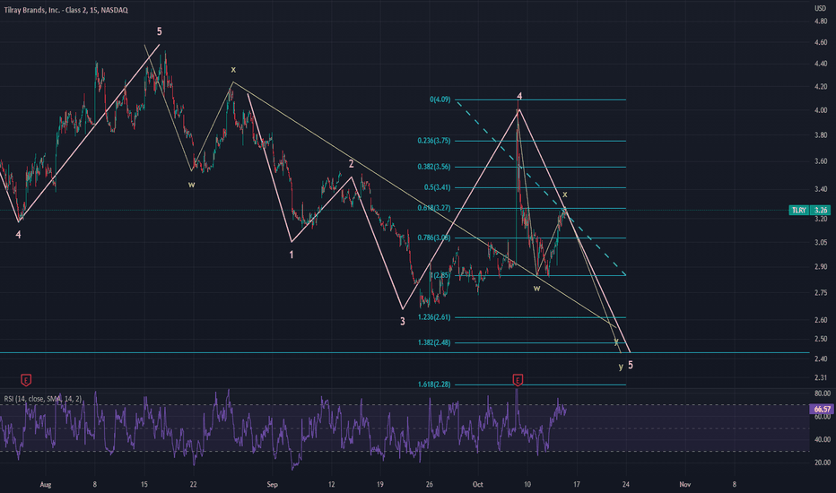The height and width of the screenshot is (493, 836).
Task: Click the Sep label on the time axis
Action: pyautogui.click(x=272, y=484)
